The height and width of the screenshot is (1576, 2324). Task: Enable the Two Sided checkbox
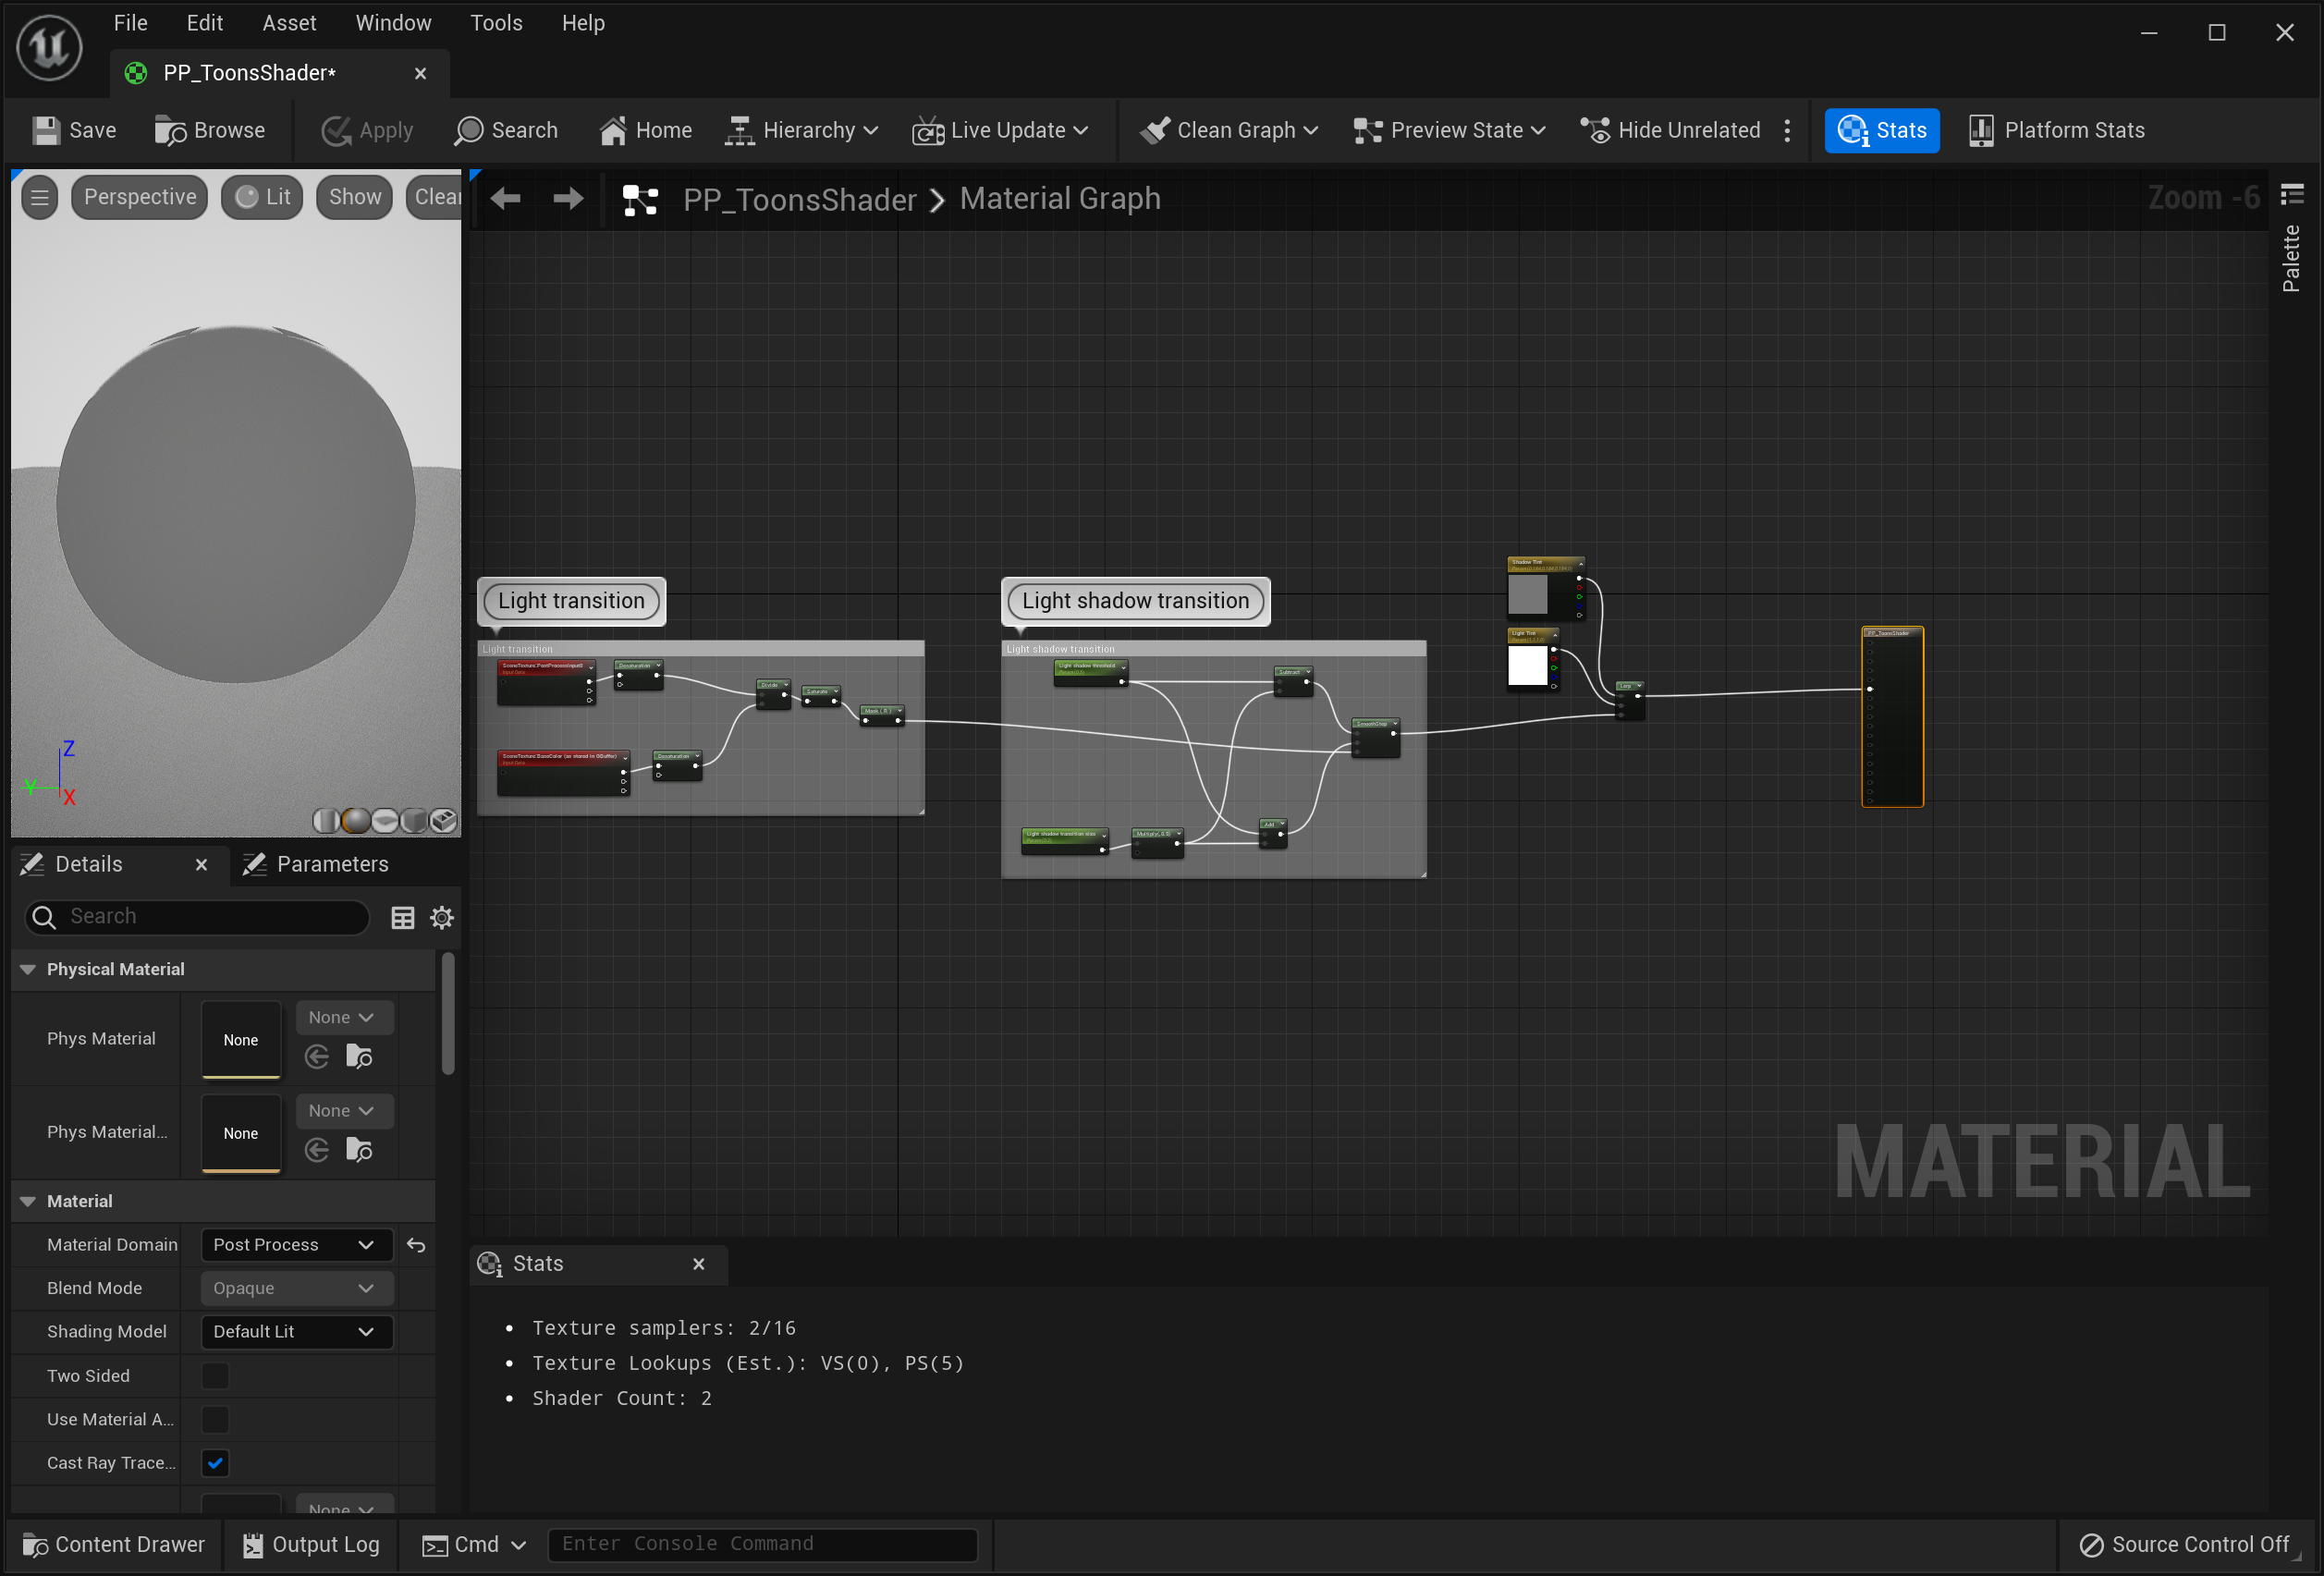pos(215,1375)
